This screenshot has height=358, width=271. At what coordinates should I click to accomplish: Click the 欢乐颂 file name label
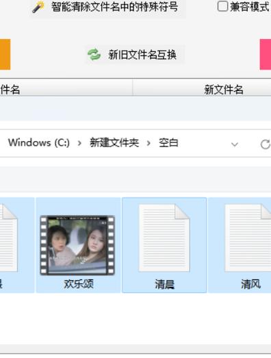pos(79,284)
